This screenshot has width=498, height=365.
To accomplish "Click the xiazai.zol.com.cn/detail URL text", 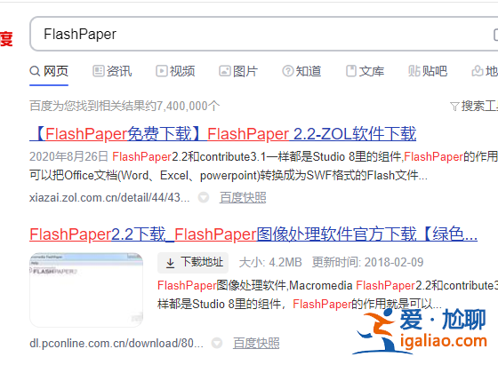I will (x=109, y=197).
